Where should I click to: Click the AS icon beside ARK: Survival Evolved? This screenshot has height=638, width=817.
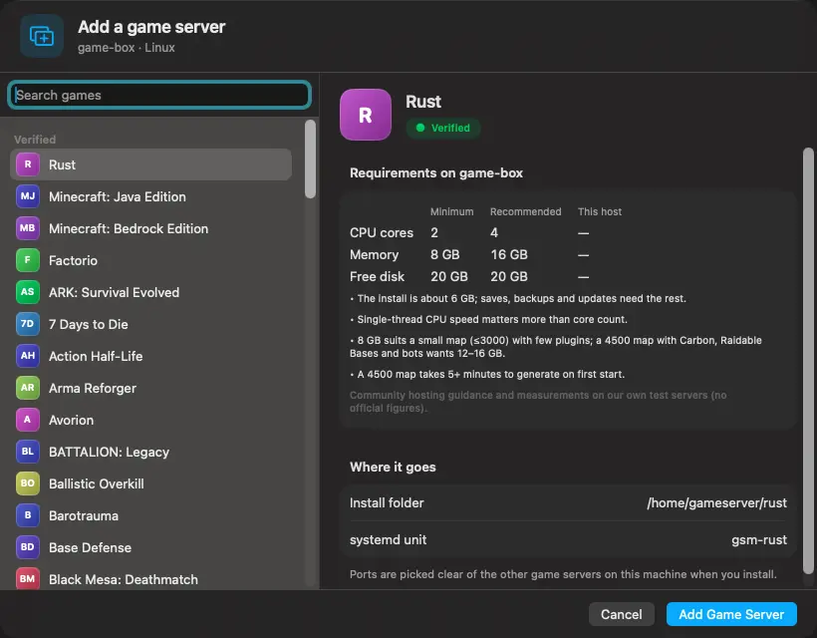point(28,292)
